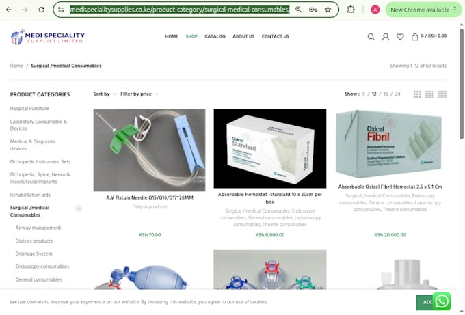Show 24 products per page

pyautogui.click(x=397, y=94)
